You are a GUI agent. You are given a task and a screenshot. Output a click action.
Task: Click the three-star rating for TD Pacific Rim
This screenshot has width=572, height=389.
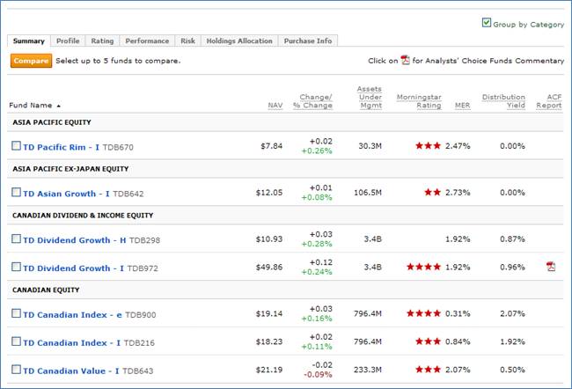429,145
